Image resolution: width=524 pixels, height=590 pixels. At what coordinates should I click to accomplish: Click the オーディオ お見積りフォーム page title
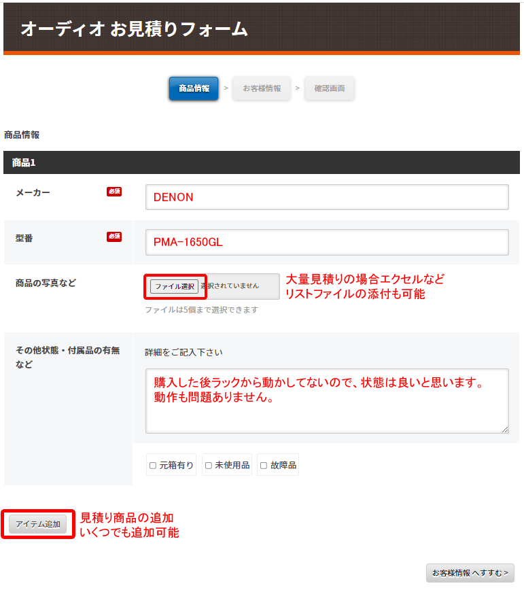coord(134,29)
